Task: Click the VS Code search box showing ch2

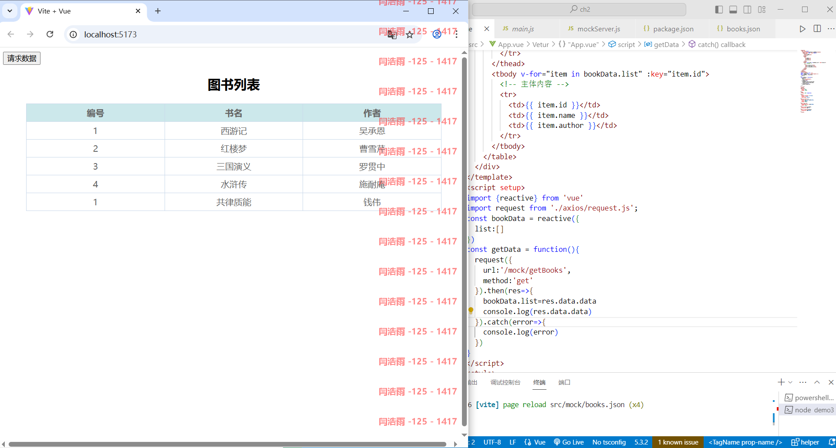Action: [580, 9]
